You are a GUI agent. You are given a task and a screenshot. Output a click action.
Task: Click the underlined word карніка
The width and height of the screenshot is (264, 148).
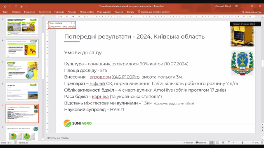100,97
